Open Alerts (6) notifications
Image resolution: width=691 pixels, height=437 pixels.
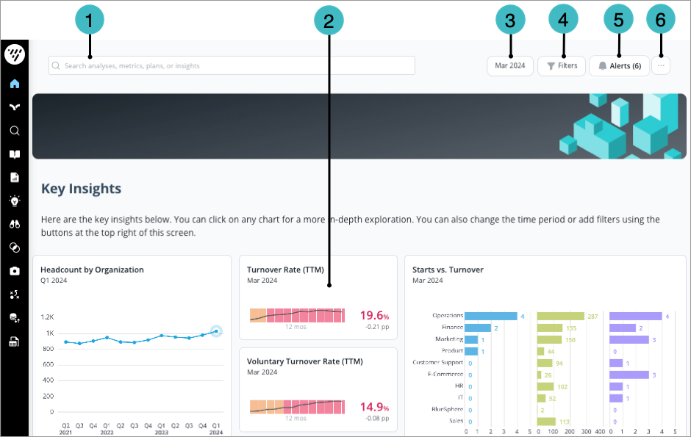[x=619, y=66]
